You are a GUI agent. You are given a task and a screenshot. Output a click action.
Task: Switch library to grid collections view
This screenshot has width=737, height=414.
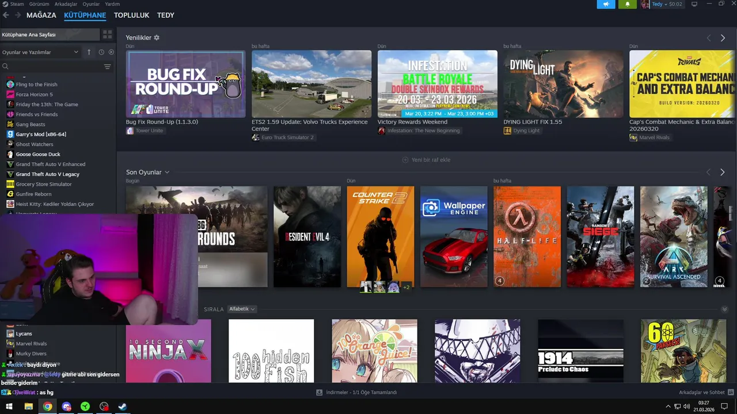pyautogui.click(x=107, y=34)
